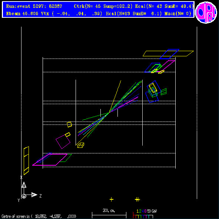This screenshot has height=219, width=219.
Task: Click the OPAL logo icon
Action: click(x=206, y=12)
